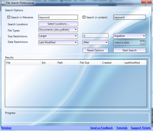
Task: Click the size value field showing 0
Action: (95, 36)
